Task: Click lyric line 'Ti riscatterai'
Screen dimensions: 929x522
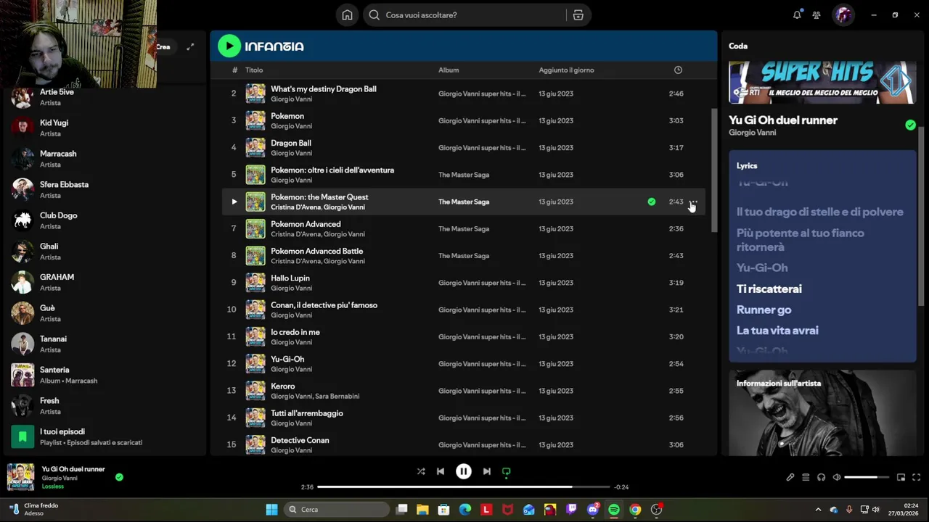Action: [x=769, y=289]
